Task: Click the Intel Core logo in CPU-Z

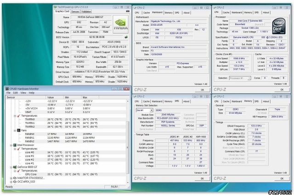Action: (279, 26)
